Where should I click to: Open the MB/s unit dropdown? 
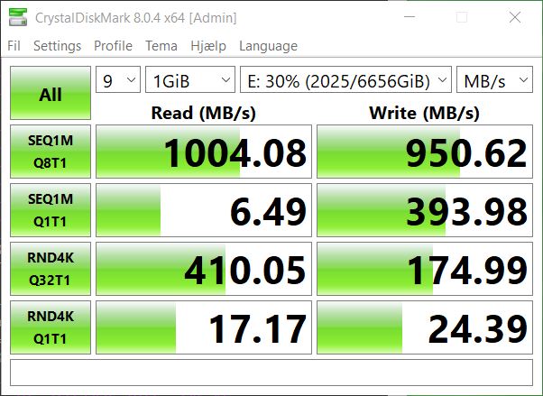tap(494, 79)
